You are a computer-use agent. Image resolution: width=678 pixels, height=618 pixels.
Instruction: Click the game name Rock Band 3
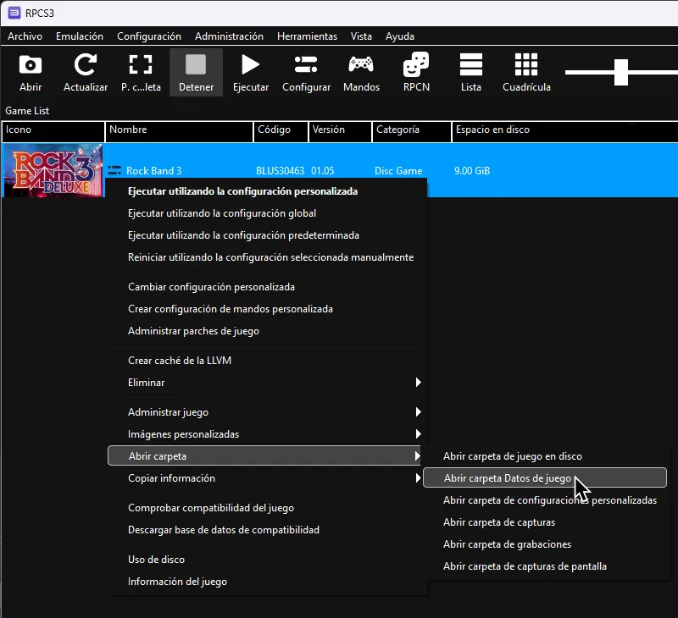(154, 171)
